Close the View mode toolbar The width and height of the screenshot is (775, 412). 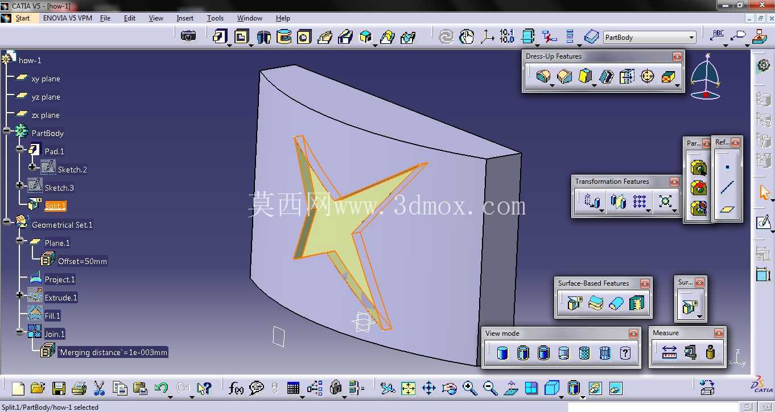633,333
